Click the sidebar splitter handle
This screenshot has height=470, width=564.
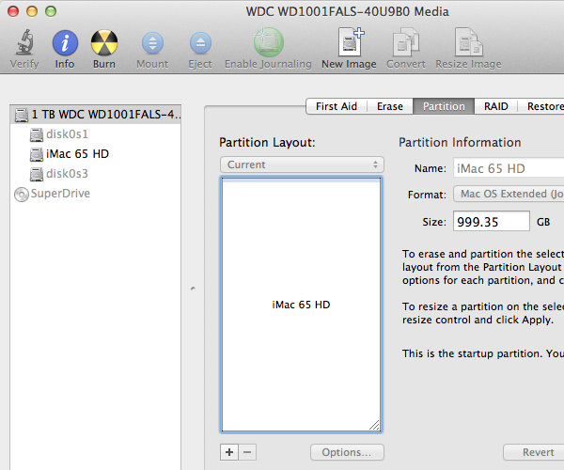pyautogui.click(x=193, y=289)
